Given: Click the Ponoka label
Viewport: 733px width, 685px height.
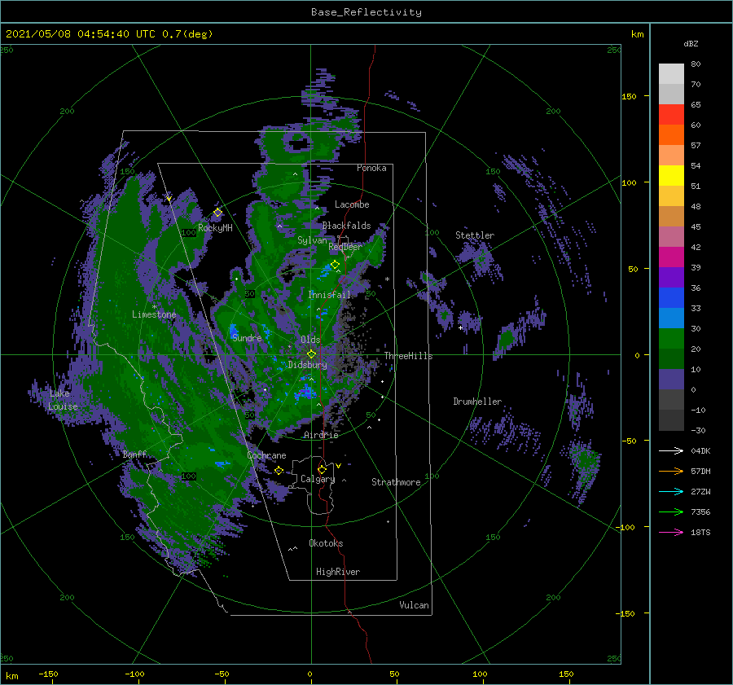Looking at the screenshot, I should tap(371, 168).
